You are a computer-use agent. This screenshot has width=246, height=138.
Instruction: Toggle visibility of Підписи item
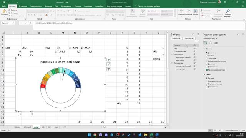coord(194,45)
